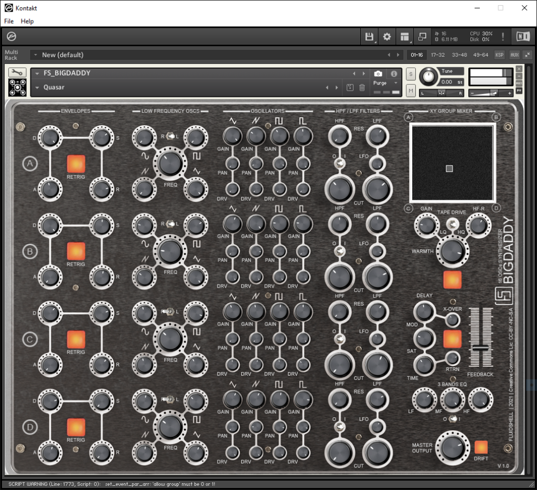Adjust the Tune knob

click(x=428, y=76)
